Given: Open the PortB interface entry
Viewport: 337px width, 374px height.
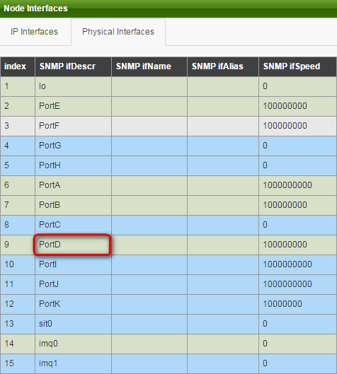Looking at the screenshot, I should (x=168, y=205).
